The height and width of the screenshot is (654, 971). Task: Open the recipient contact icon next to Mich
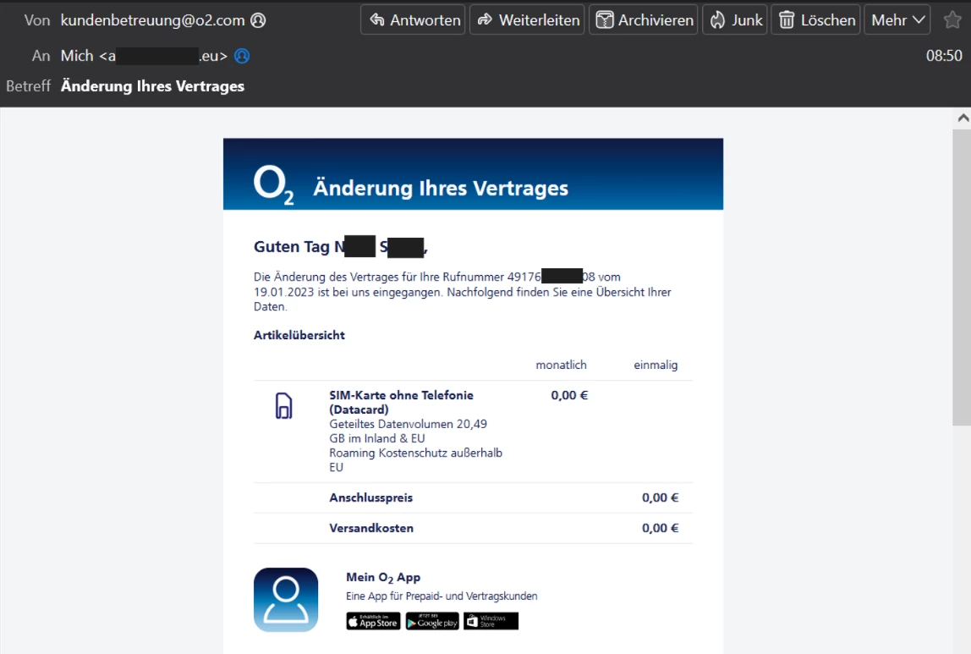pos(242,57)
